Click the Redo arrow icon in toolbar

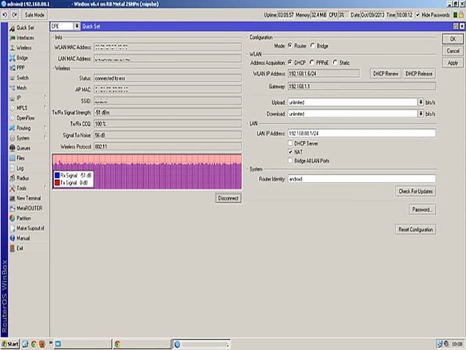point(15,15)
